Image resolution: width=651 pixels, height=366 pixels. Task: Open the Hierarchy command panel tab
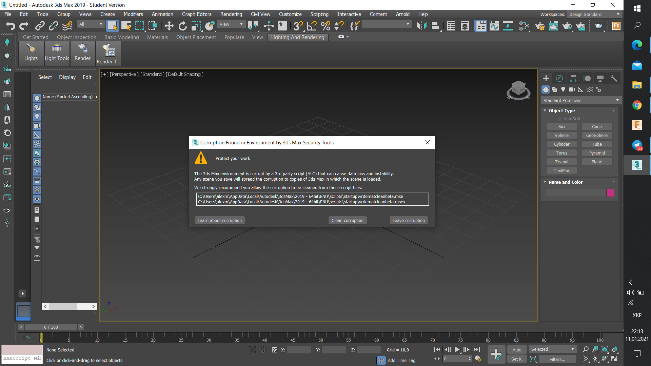point(573,78)
